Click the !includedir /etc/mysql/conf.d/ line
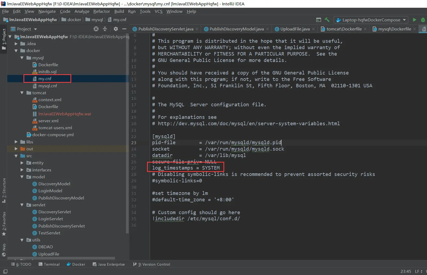Screen dimensions: 427x275 tap(196, 219)
